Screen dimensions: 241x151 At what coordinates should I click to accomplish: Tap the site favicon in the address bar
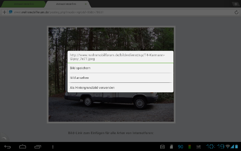[11, 12]
